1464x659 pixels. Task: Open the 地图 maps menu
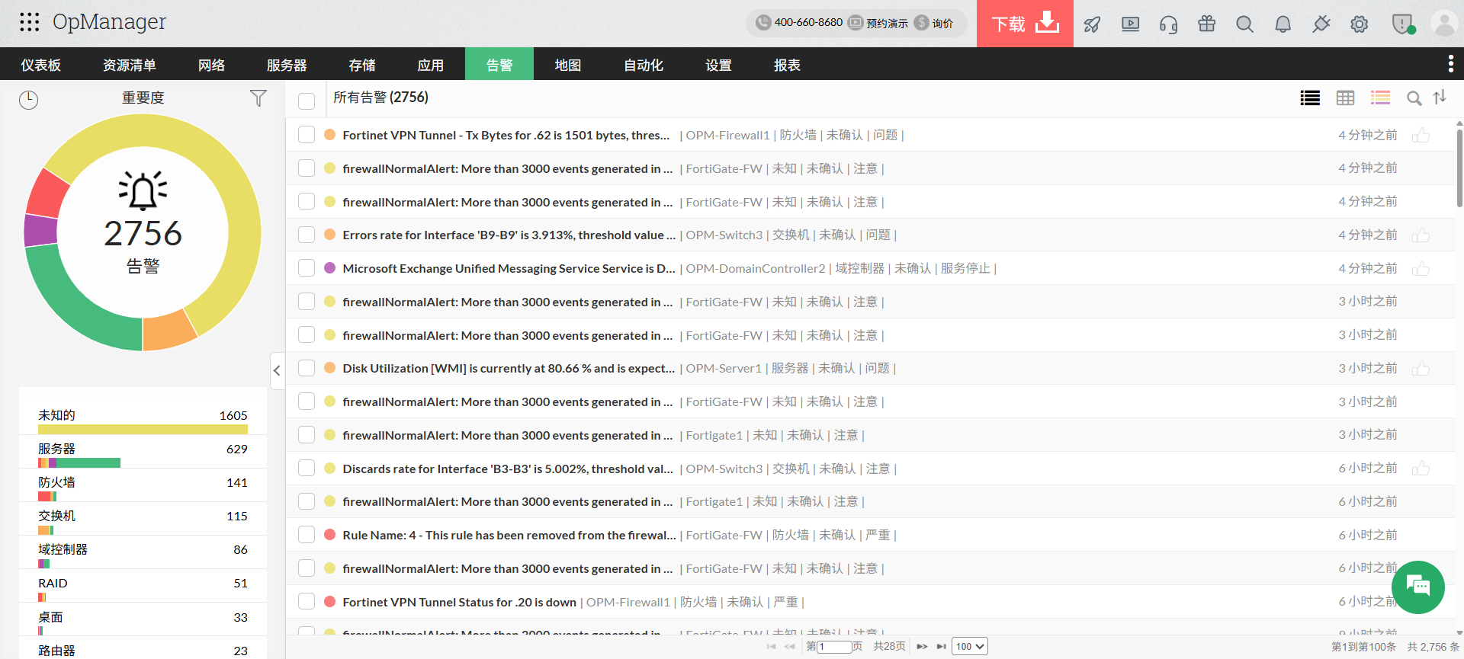click(568, 65)
